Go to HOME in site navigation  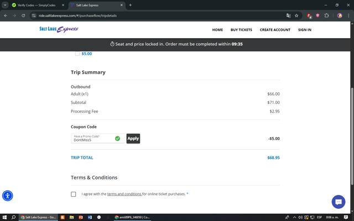point(217,30)
